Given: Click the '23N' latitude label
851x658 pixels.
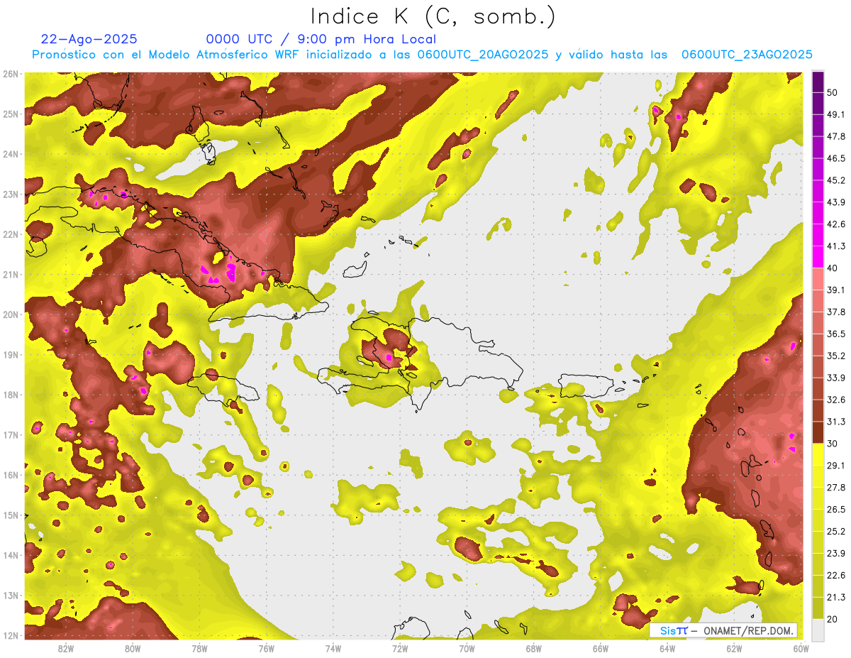Looking at the screenshot, I should [x=11, y=194].
